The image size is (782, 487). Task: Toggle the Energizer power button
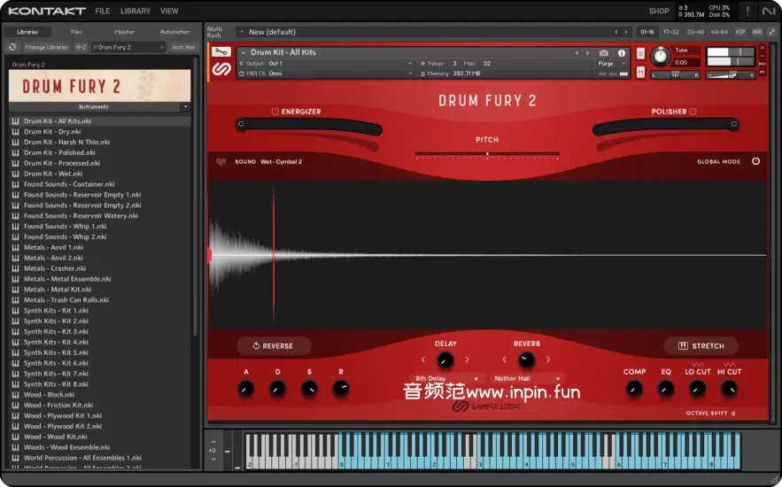pos(275,112)
